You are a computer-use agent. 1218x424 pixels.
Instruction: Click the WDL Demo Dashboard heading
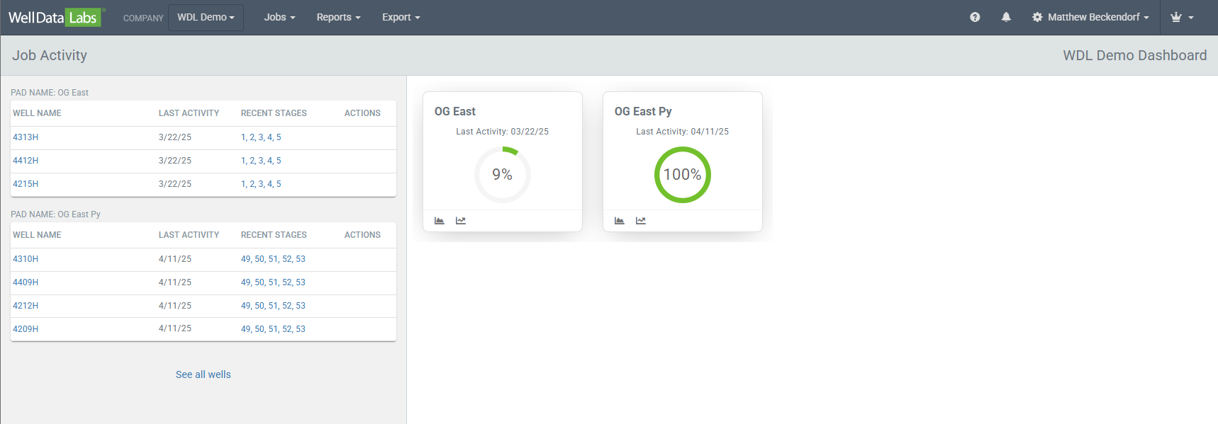click(1134, 55)
